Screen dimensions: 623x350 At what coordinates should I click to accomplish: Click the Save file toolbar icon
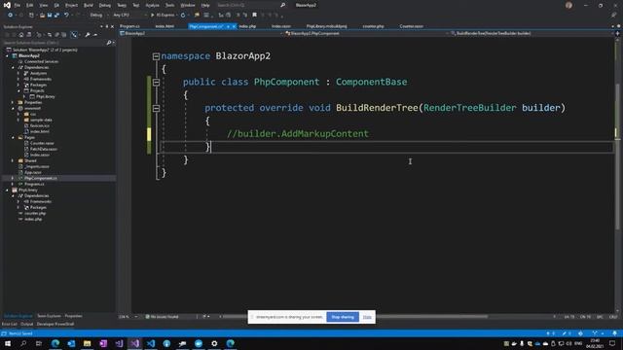(50, 16)
